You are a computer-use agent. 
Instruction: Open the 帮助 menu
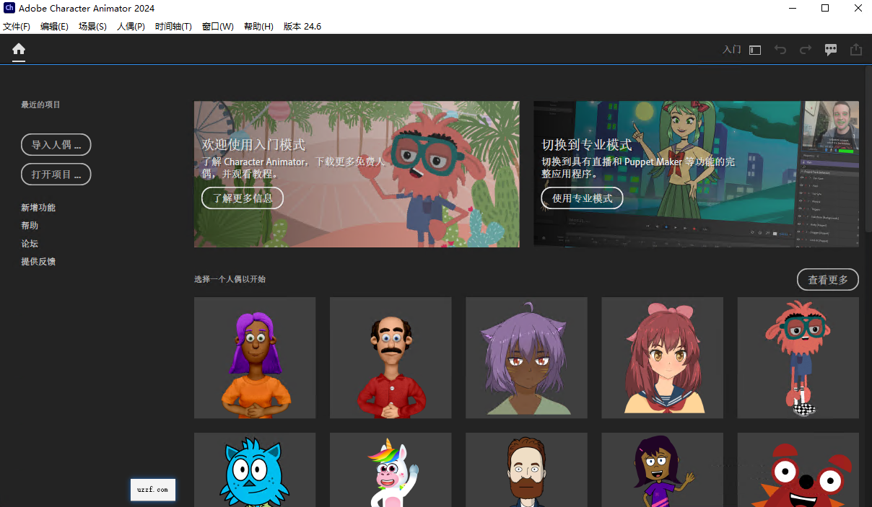[258, 26]
